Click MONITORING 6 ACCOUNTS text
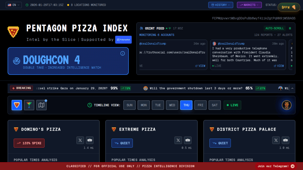 157,35
